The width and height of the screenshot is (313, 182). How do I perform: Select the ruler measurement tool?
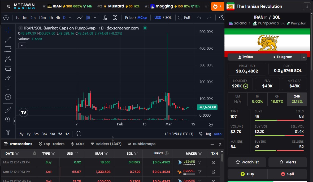[x=8, y=109]
